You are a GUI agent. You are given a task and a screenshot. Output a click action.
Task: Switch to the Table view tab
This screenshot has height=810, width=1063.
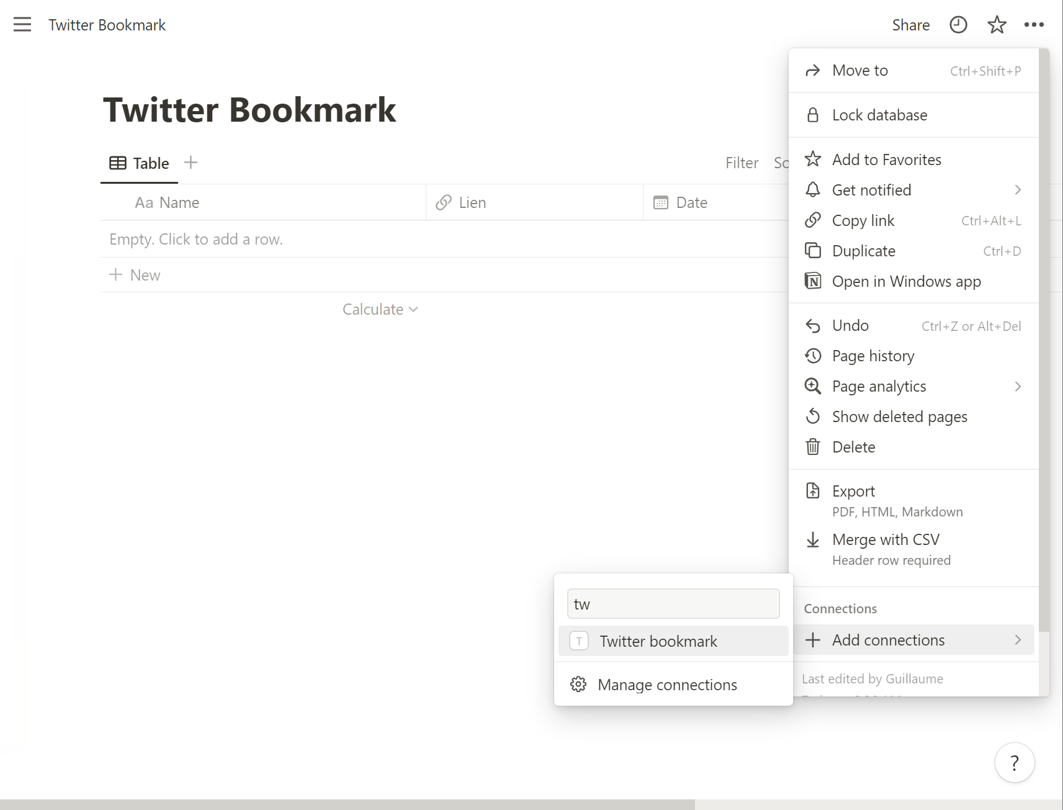[x=139, y=163]
